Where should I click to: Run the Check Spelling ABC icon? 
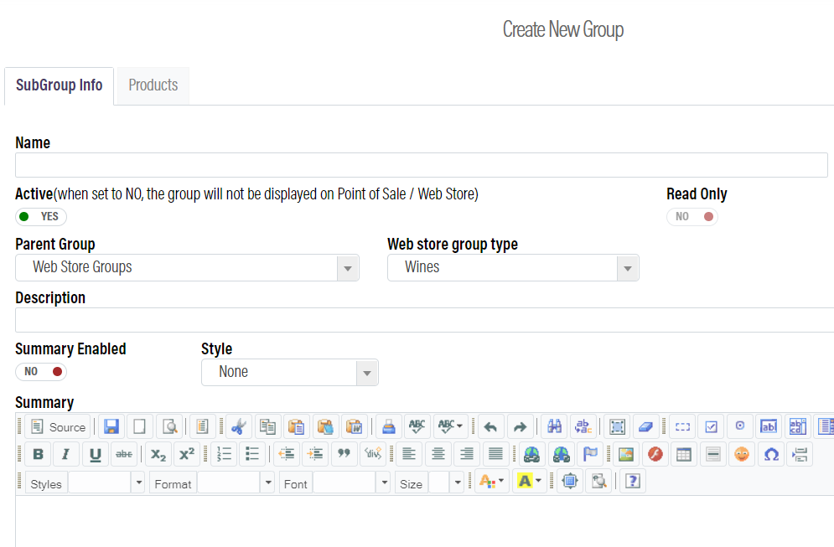(x=417, y=427)
